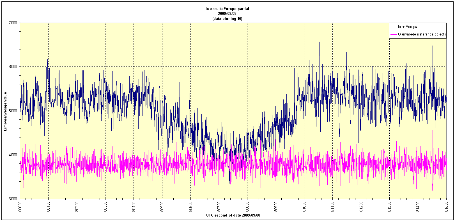The image size is (455, 221).
Task: Click the 81000 tick label on the time axis
Action: pos(304,206)
